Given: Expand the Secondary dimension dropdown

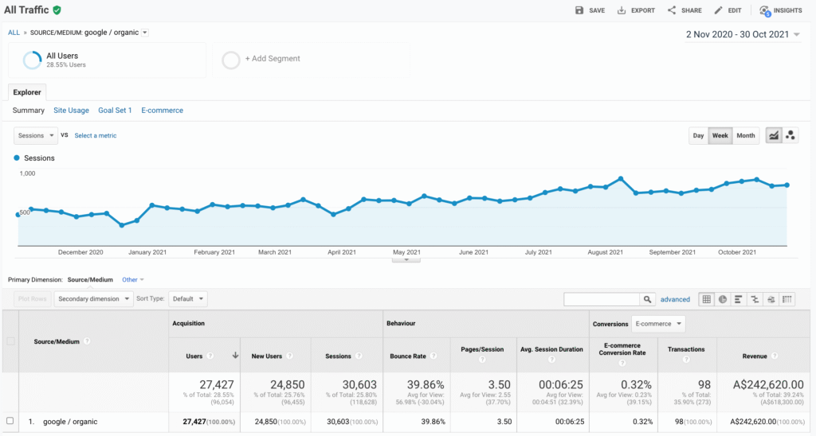Looking at the screenshot, I should (94, 299).
